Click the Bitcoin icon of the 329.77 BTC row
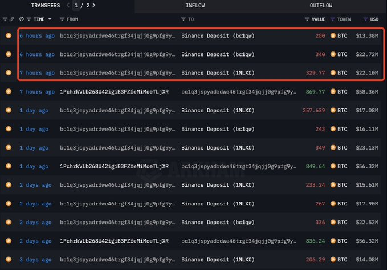 (9, 72)
